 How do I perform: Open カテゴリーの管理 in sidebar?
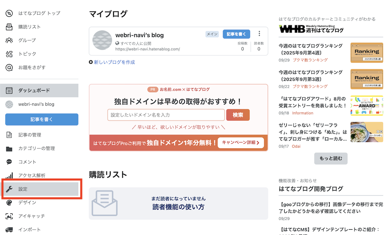pos(36,149)
